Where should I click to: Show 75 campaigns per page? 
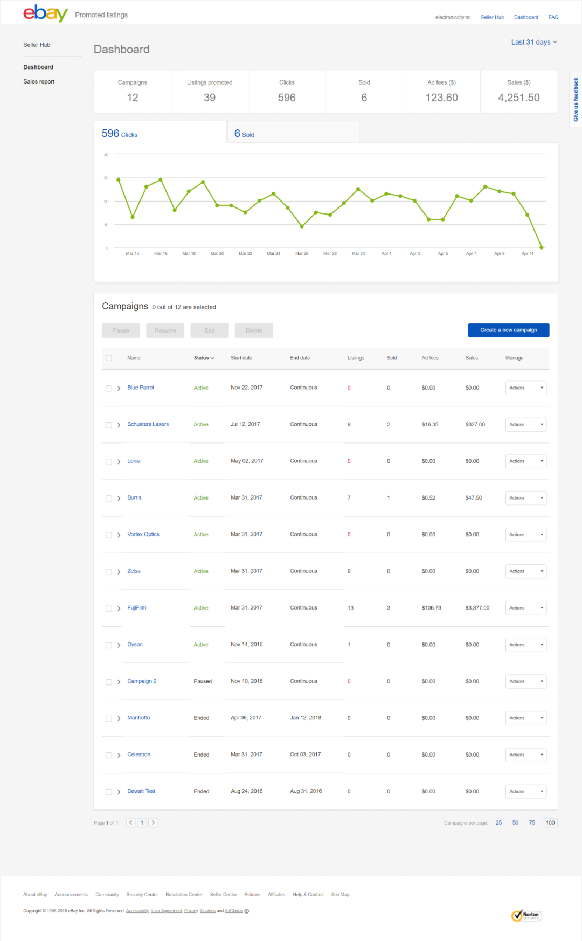click(x=532, y=822)
